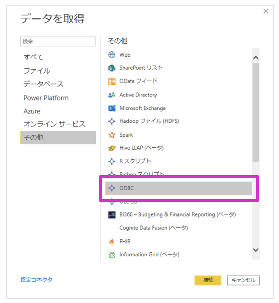Choose Microsoft Exchange connector text
Viewport: 279px width, 303px height.
pyautogui.click(x=143, y=108)
